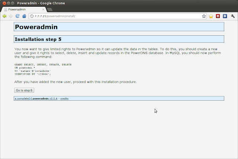Close the Poweradmin tab
The width and height of the screenshot is (238, 159).
pyautogui.click(x=43, y=9)
